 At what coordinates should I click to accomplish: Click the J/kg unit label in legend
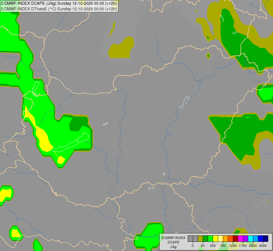click(173, 247)
